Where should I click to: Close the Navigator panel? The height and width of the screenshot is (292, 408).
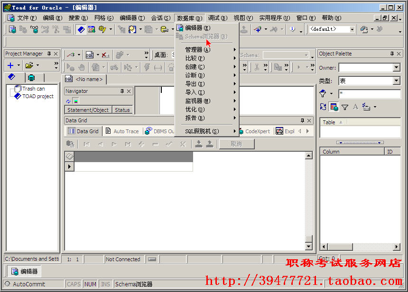pyautogui.click(x=129, y=91)
